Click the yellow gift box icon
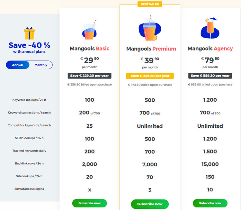The image size is (241, 210). (x=29, y=33)
